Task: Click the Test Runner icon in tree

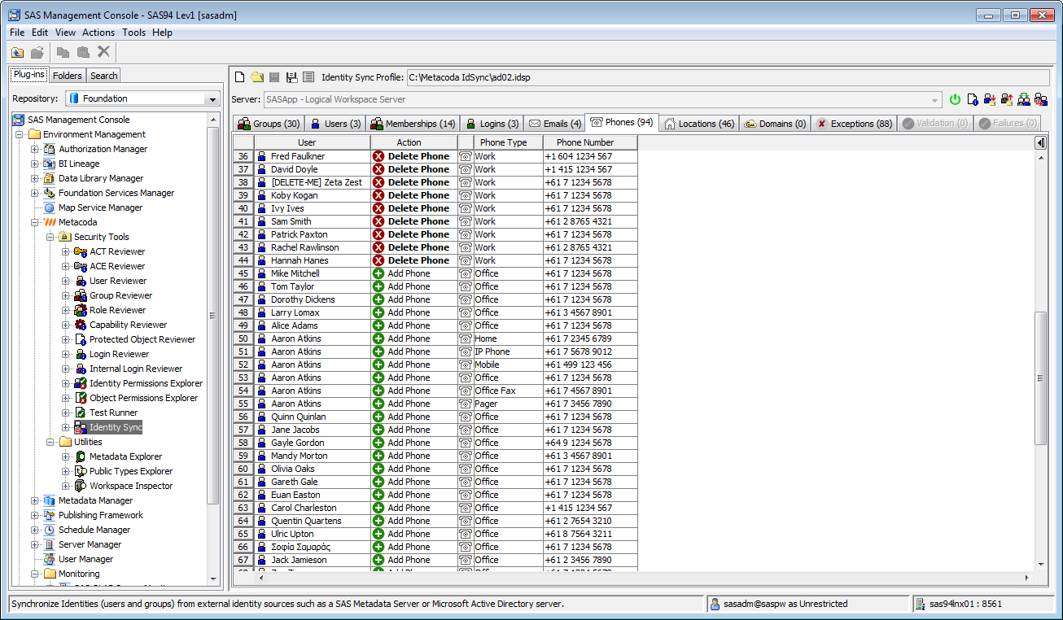Action: coord(81,413)
